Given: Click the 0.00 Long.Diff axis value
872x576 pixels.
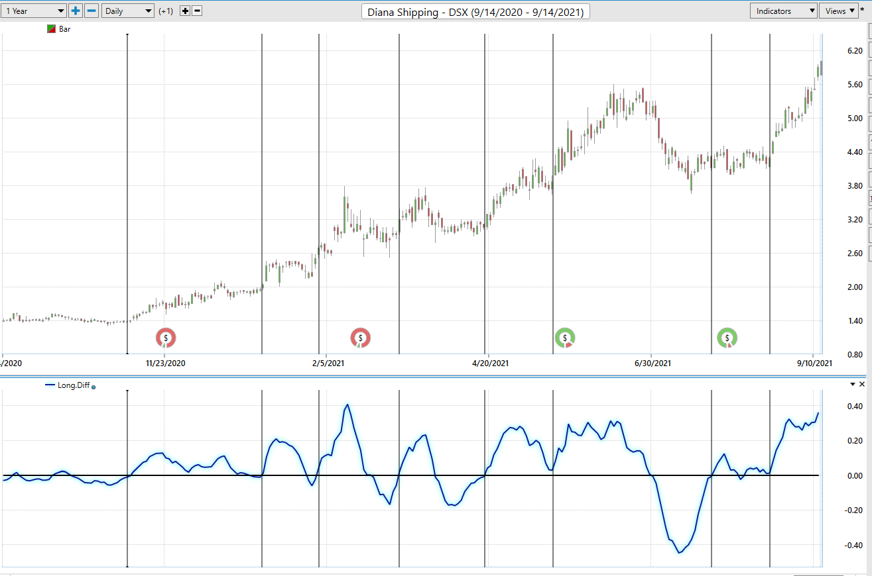Looking at the screenshot, I should point(855,476).
